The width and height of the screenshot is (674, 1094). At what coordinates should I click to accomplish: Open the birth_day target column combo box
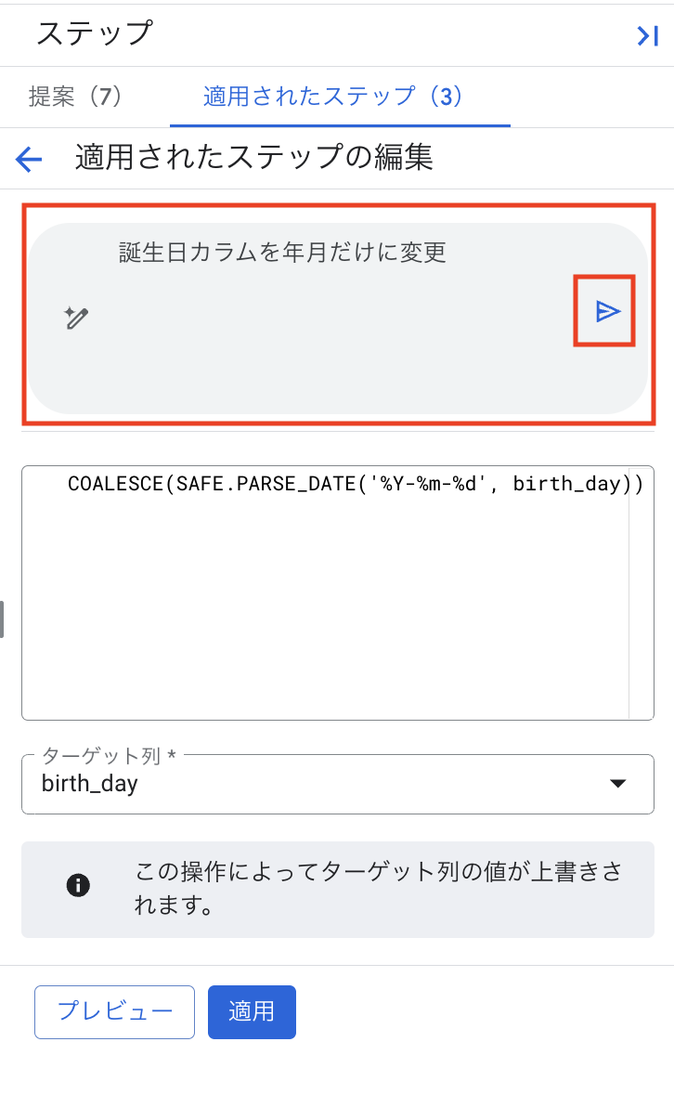(316, 784)
